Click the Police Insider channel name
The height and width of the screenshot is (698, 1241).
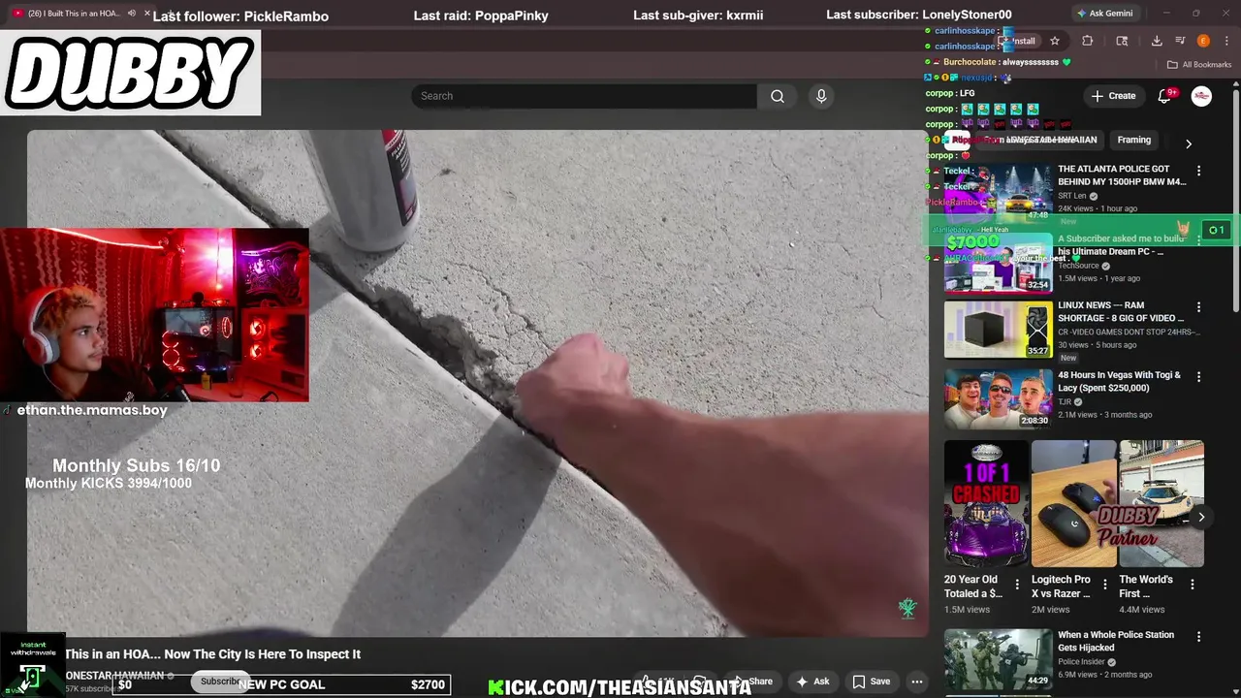[x=1080, y=662]
